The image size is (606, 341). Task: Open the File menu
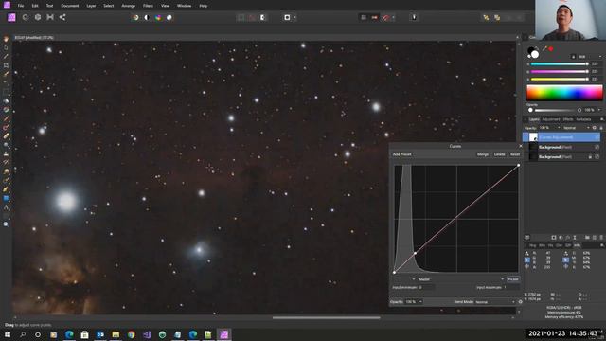pyautogui.click(x=21, y=6)
